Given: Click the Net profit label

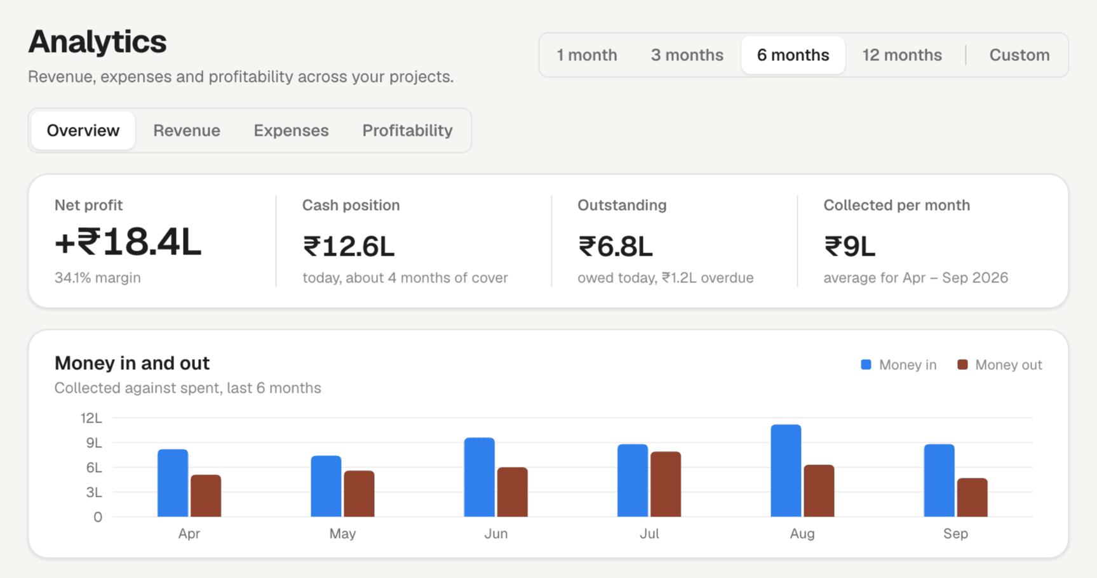Looking at the screenshot, I should click(x=88, y=206).
